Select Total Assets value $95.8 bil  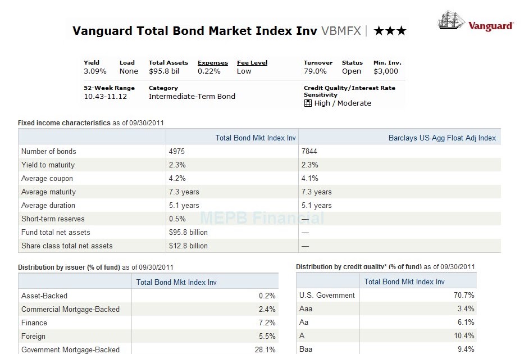click(x=164, y=71)
